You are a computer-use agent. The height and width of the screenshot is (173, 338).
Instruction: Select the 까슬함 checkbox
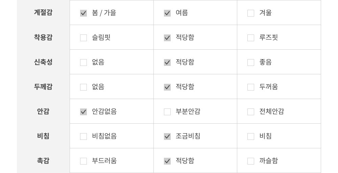click(251, 161)
